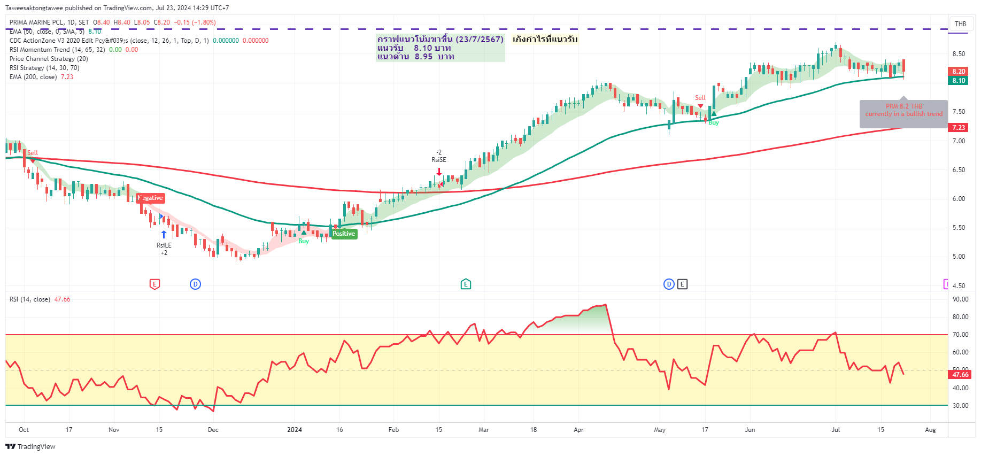
Task: Select the PRIMA MARINE PCL symbol legend
Action: [x=49, y=22]
